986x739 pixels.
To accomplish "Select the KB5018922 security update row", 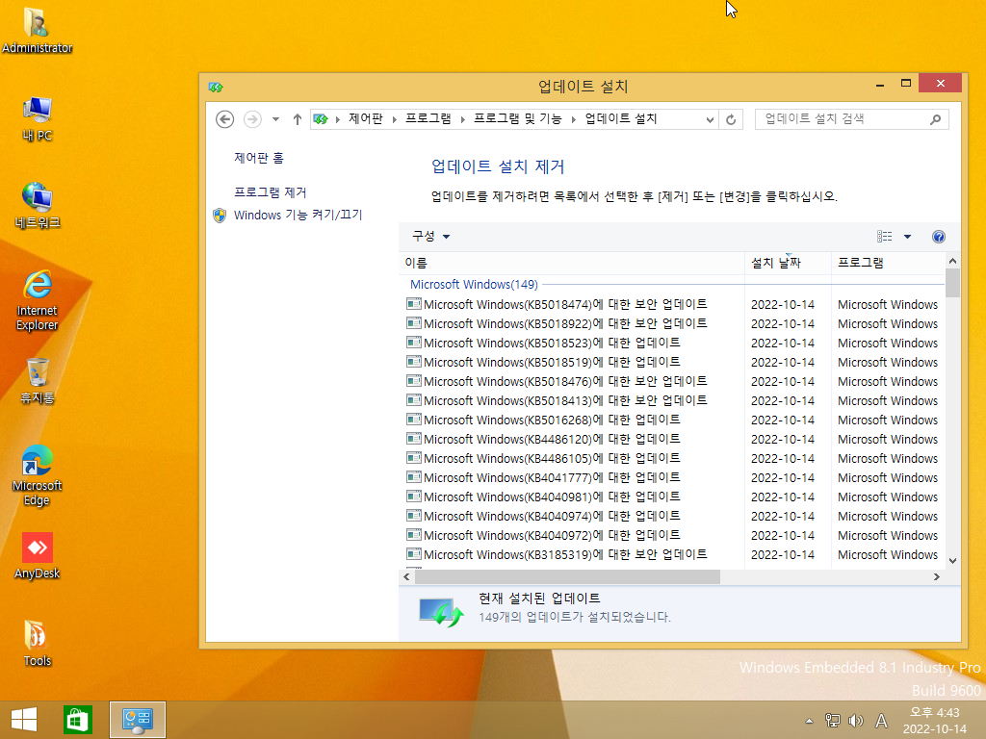I will [671, 323].
